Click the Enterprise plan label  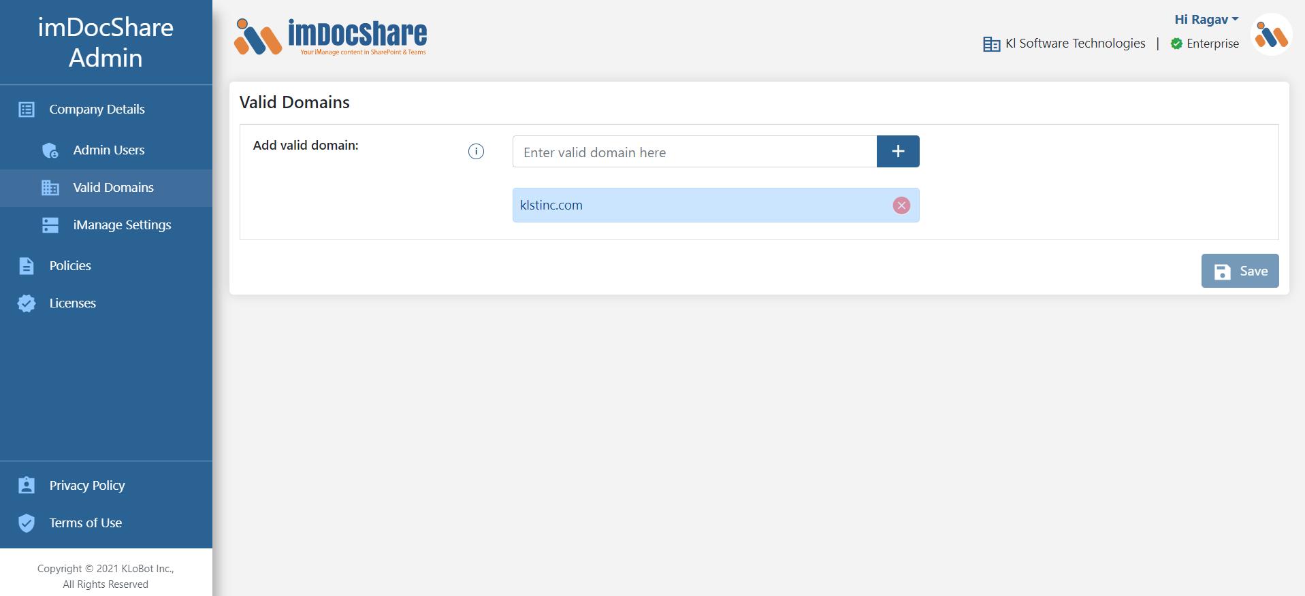1213,44
